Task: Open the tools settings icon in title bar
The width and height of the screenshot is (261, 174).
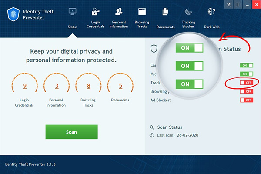Action: (228, 5)
